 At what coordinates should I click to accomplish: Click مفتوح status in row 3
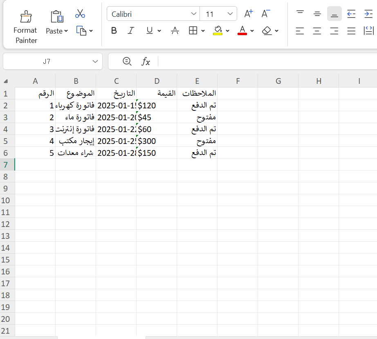[197, 117]
